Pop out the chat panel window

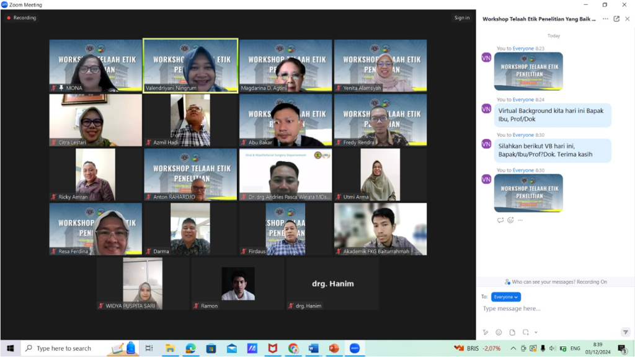[x=616, y=19]
